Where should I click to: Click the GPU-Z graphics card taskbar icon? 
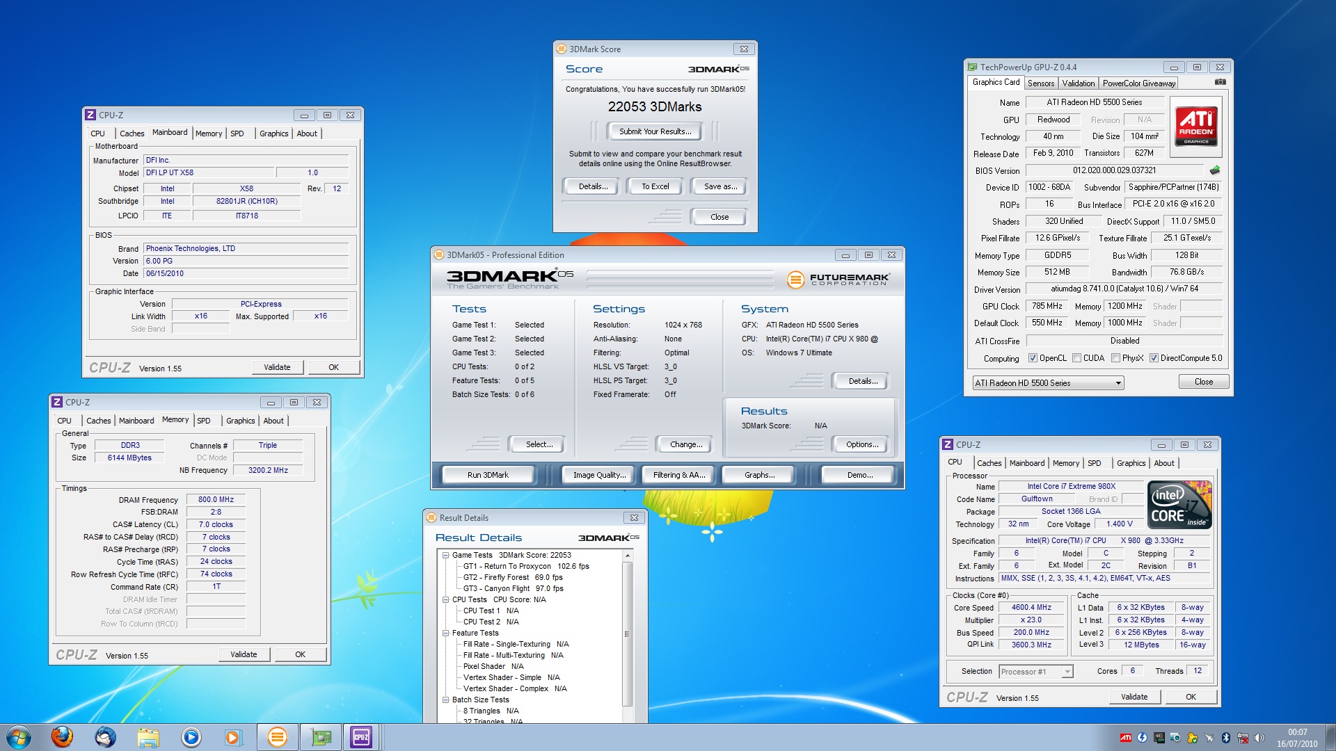[x=321, y=737]
